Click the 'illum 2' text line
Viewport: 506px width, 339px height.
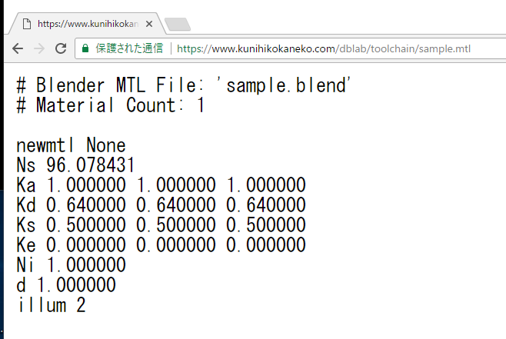tap(51, 305)
